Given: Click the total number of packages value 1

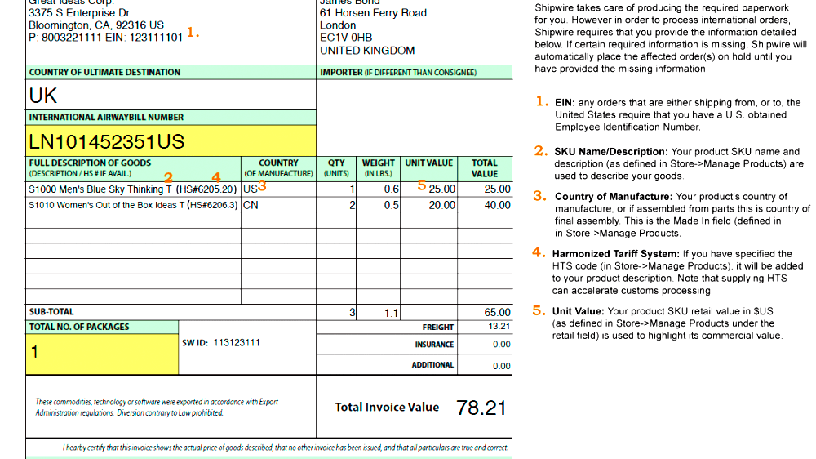Looking at the screenshot, I should tap(34, 352).
